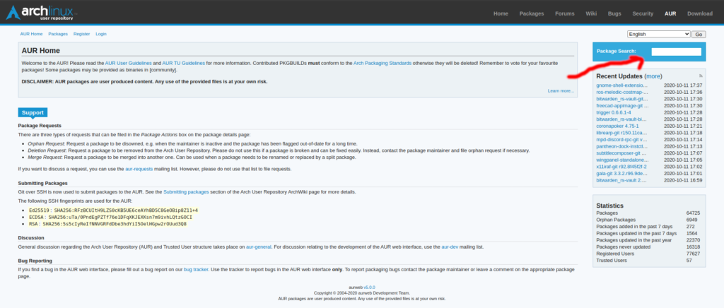
Task: Focus the Package Search input field
Action: (676, 52)
